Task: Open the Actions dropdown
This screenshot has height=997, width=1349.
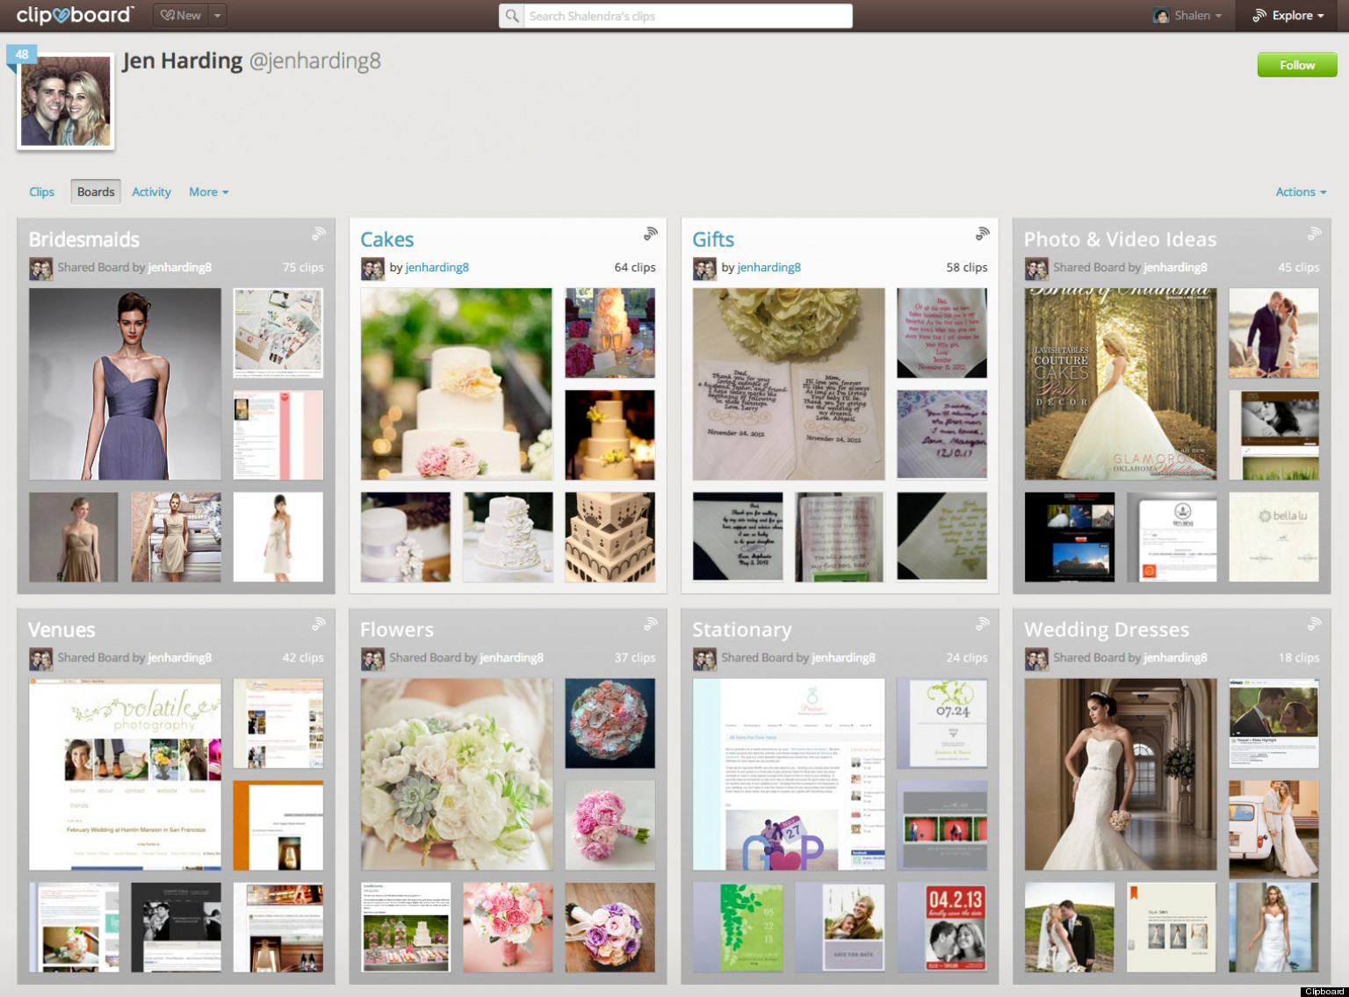Action: pyautogui.click(x=1301, y=191)
